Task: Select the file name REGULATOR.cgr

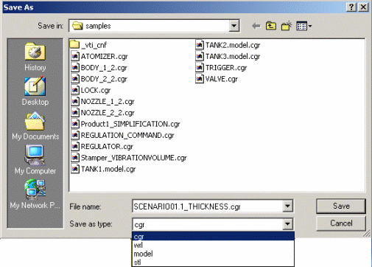Action: [x=107, y=147]
